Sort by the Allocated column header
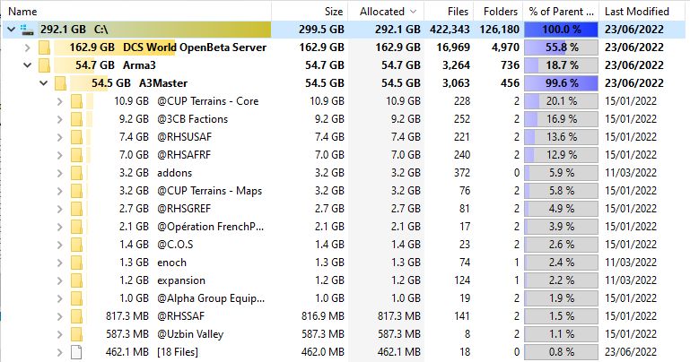The image size is (690, 362). (382, 12)
